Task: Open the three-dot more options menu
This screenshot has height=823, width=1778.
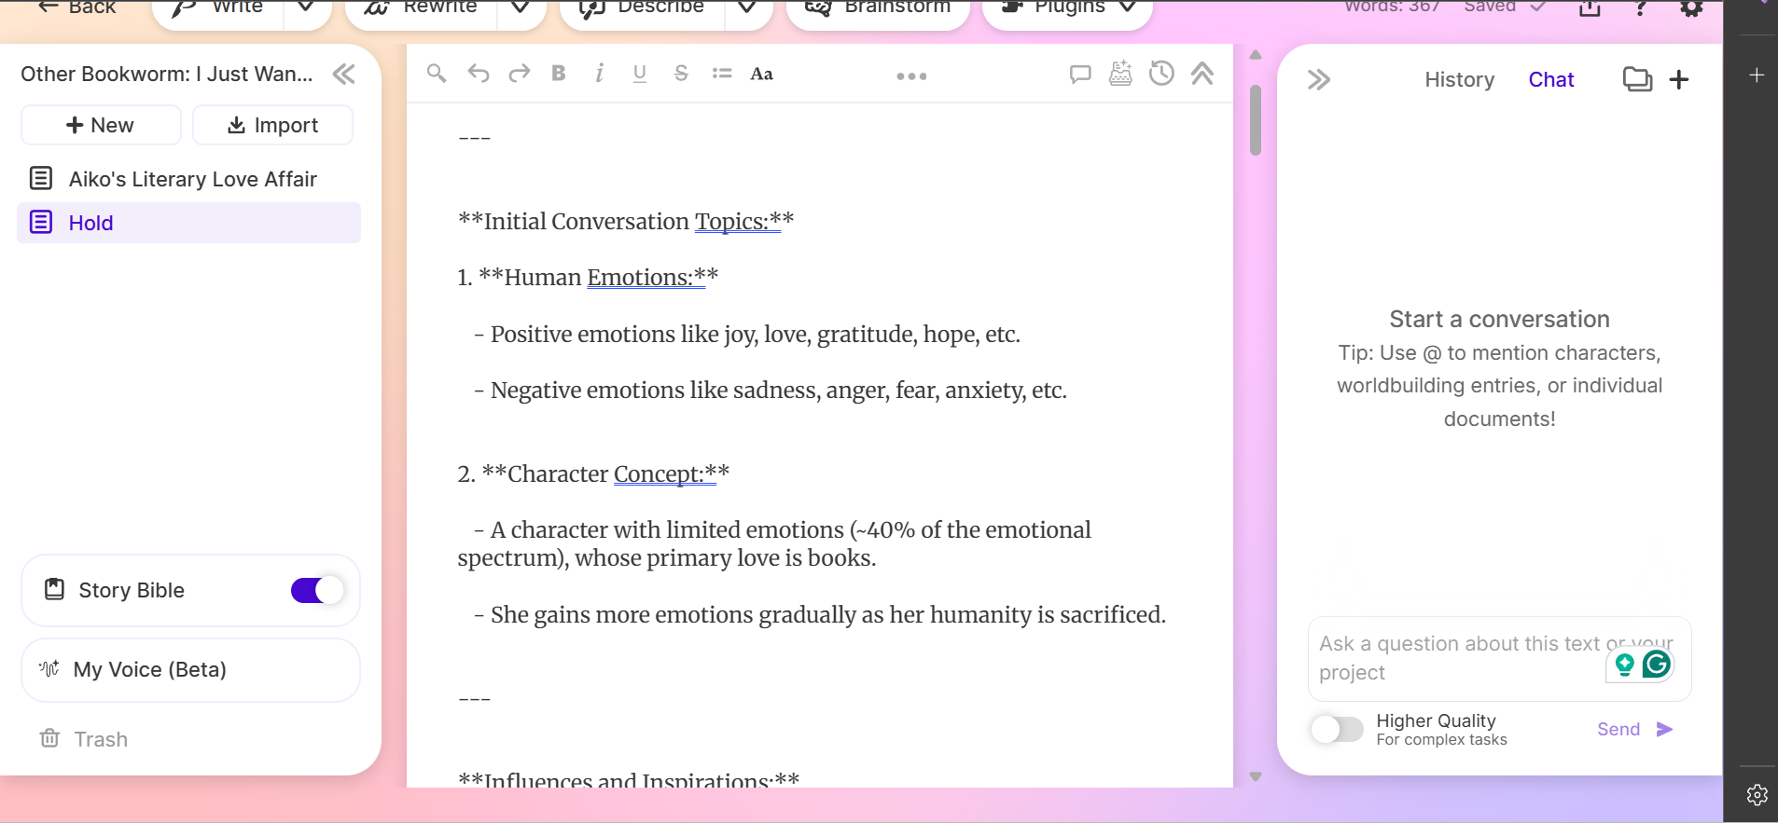Action: pos(911,76)
